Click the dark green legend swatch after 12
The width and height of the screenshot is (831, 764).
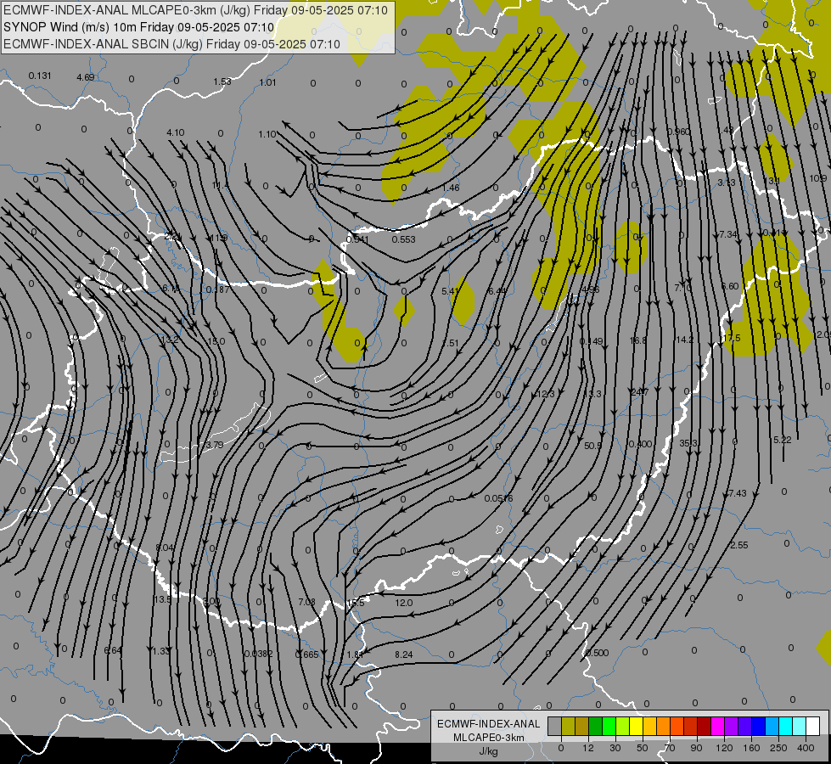[x=595, y=726]
